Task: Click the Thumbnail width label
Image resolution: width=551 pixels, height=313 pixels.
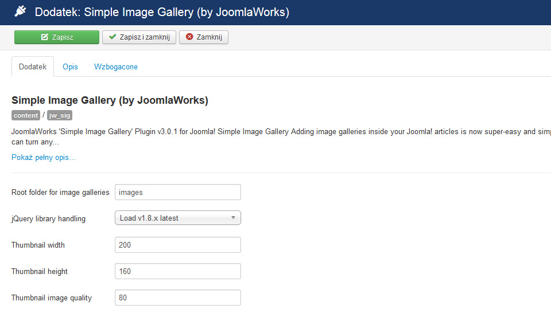Action: [x=38, y=245]
